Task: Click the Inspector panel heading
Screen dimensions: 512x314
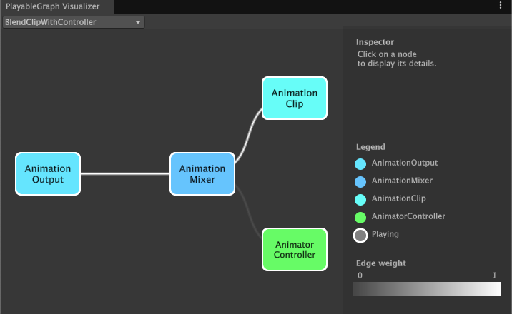Action: 375,42
